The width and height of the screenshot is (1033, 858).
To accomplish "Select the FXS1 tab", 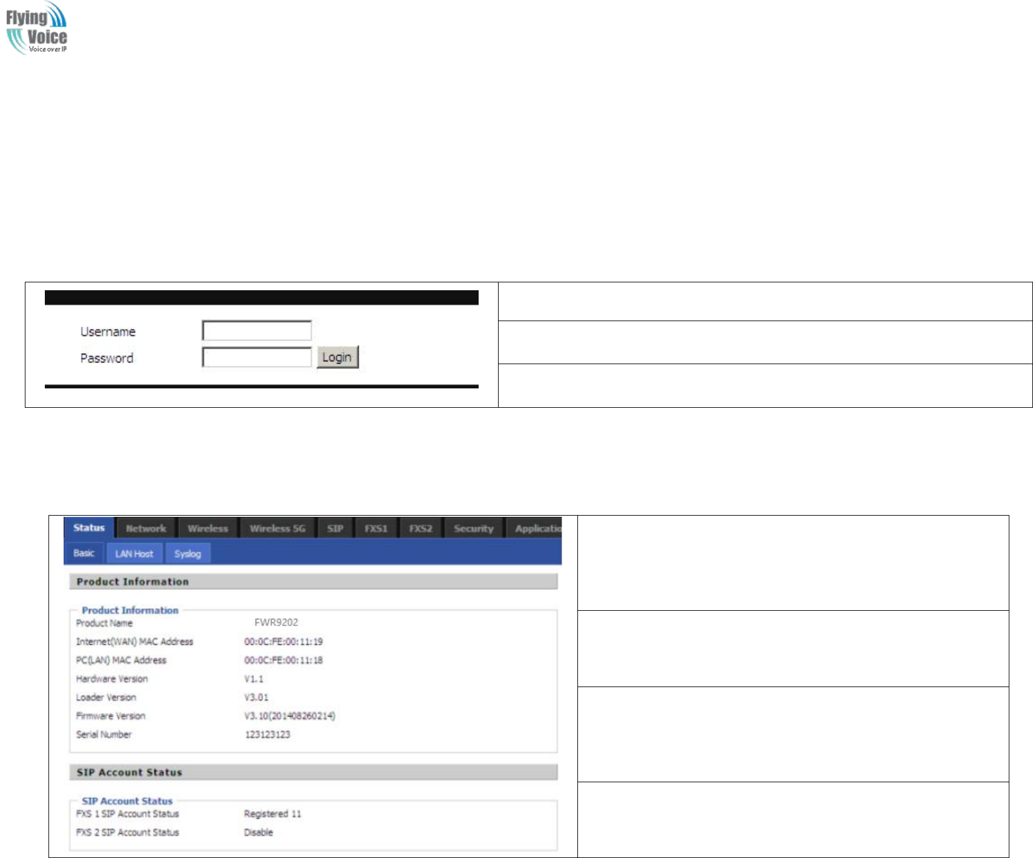I will pos(376,528).
